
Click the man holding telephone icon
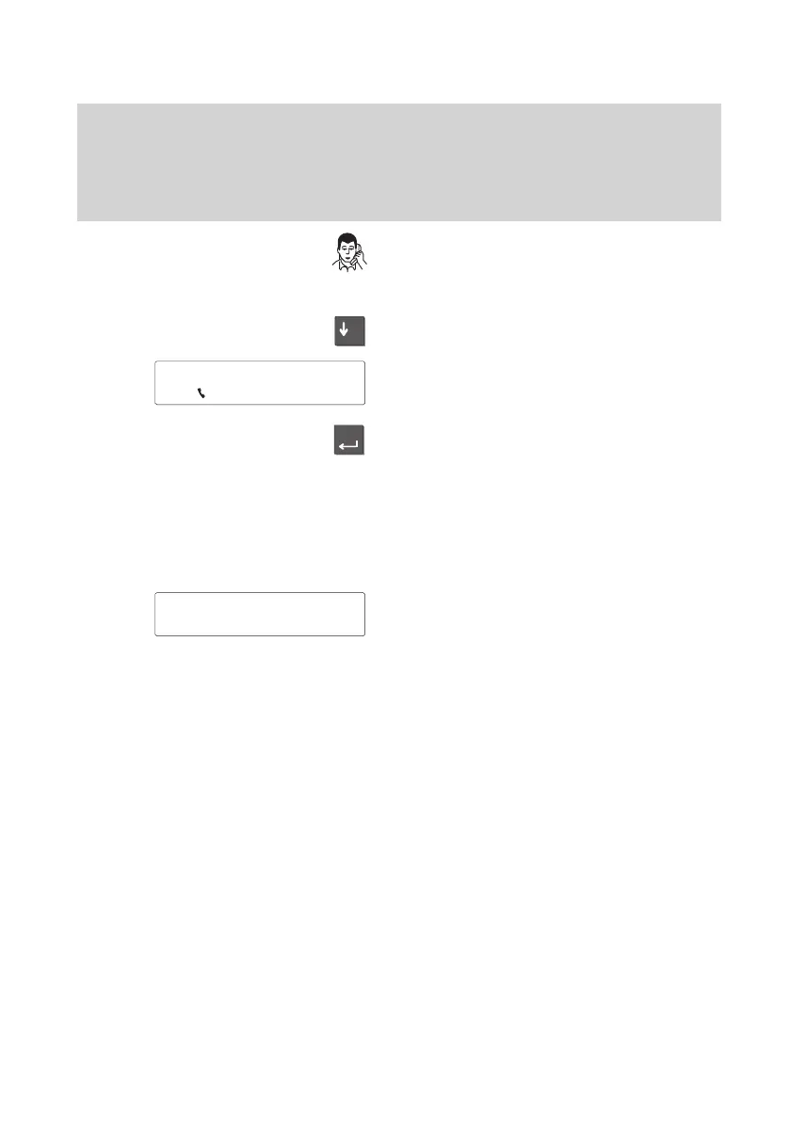[x=349, y=252]
